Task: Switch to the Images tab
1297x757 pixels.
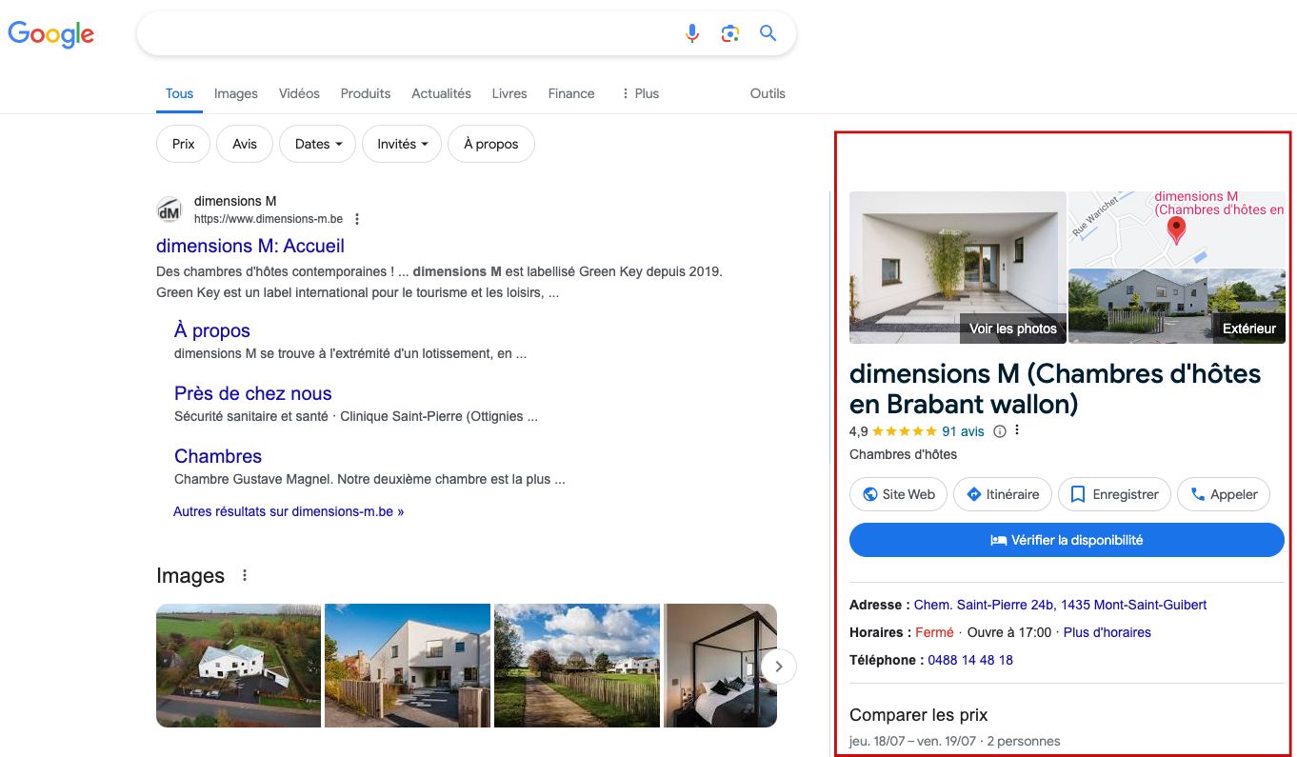Action: pos(236,93)
